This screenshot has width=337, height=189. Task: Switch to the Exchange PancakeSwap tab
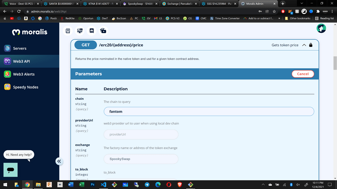[x=179, y=4]
